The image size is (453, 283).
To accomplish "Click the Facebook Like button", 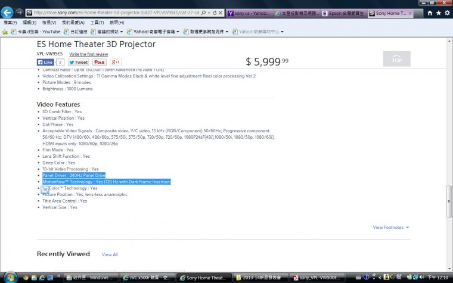I will [46, 62].
